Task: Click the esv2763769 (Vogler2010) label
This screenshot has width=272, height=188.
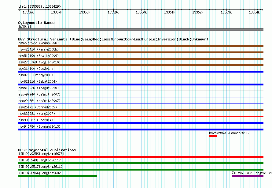Action: [x=39, y=62]
